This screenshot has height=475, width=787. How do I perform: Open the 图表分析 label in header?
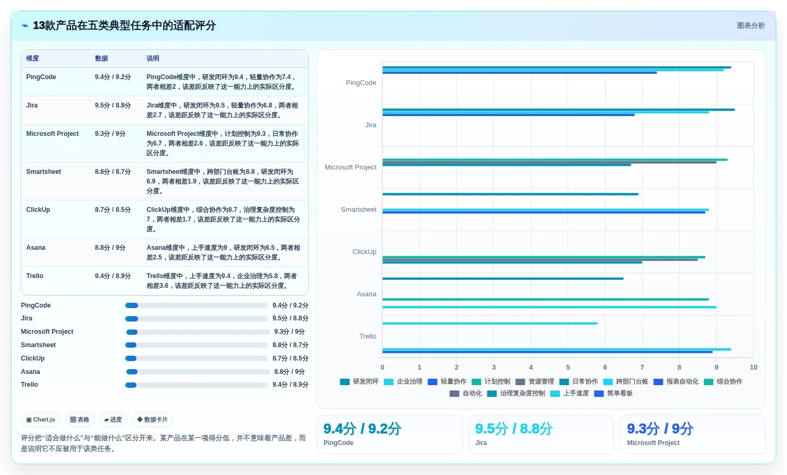pos(751,26)
